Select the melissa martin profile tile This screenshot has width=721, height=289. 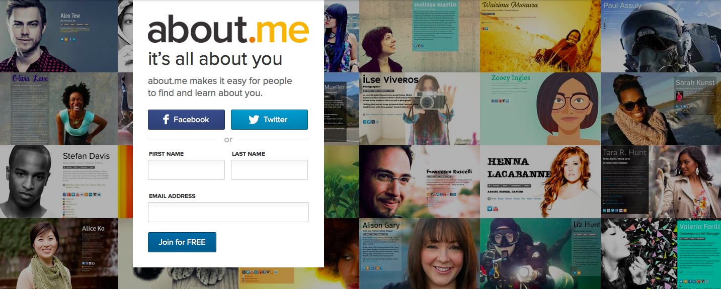(419, 36)
